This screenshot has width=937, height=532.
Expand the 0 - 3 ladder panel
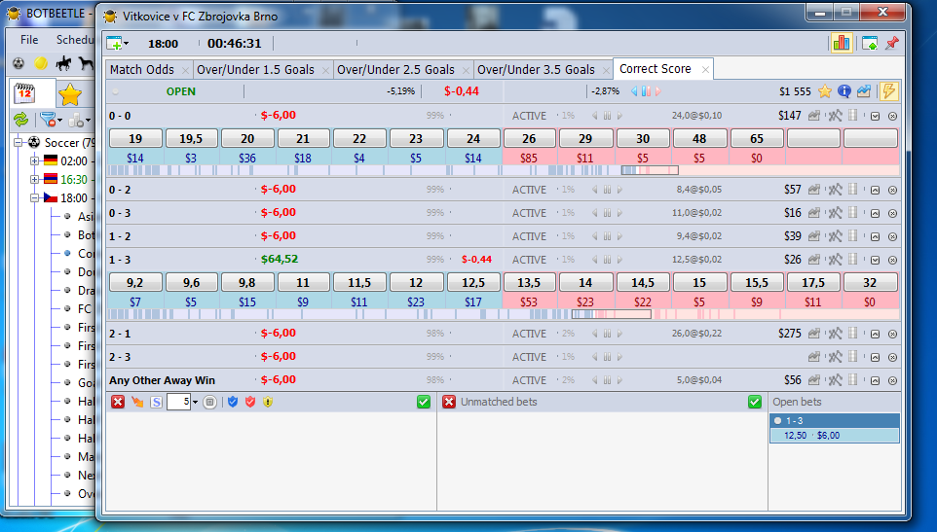pyautogui.click(x=875, y=214)
